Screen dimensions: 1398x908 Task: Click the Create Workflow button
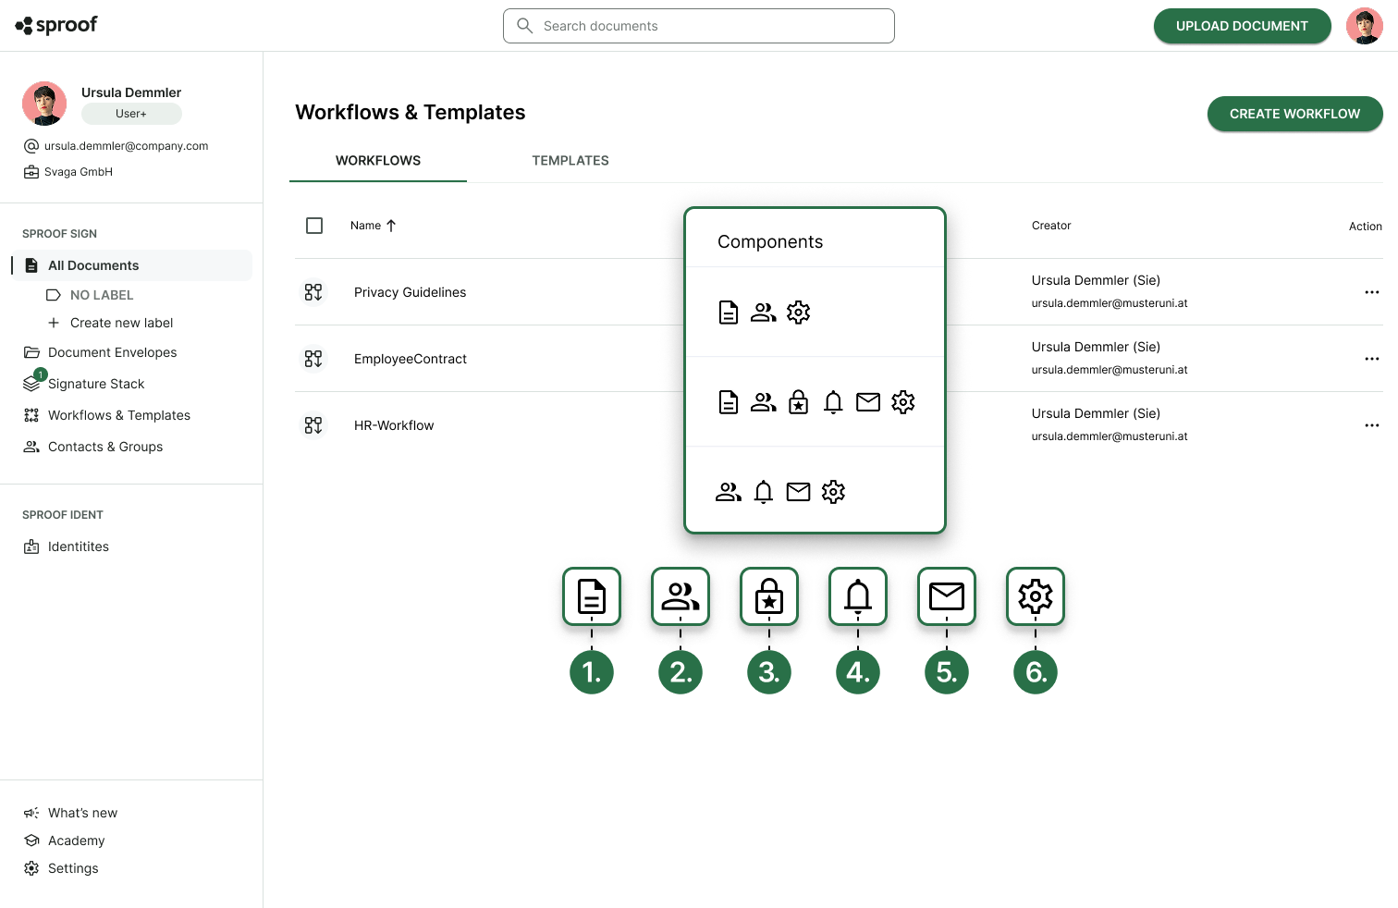(x=1294, y=114)
